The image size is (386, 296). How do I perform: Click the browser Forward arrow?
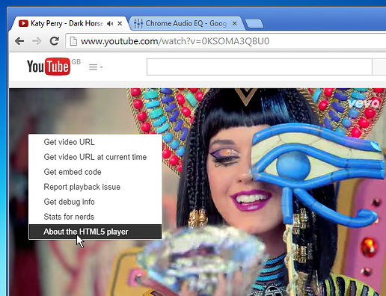[37, 41]
